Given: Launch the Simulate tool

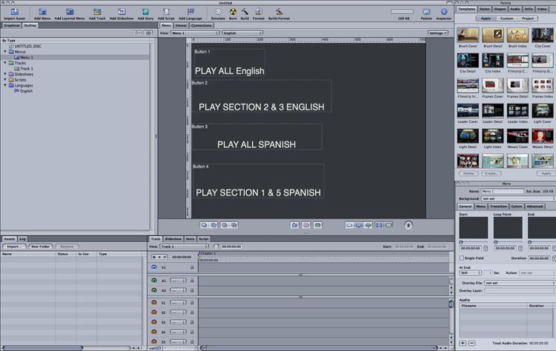Looking at the screenshot, I should (x=218, y=12).
